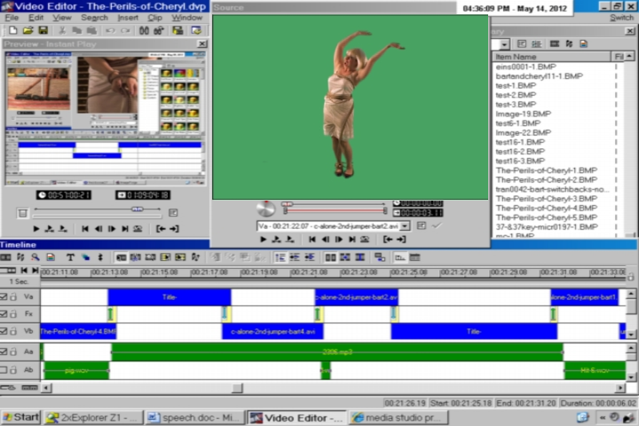Click the first icon in Production Library toolbar
639x426 pixels.
pos(522,44)
